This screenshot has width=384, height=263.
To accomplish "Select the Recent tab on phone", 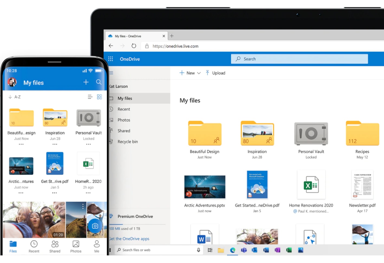I will [34, 246].
